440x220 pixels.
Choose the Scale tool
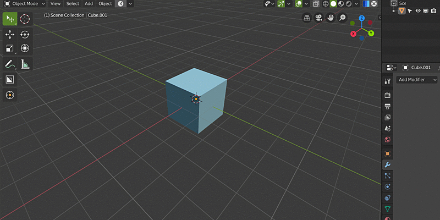10,48
